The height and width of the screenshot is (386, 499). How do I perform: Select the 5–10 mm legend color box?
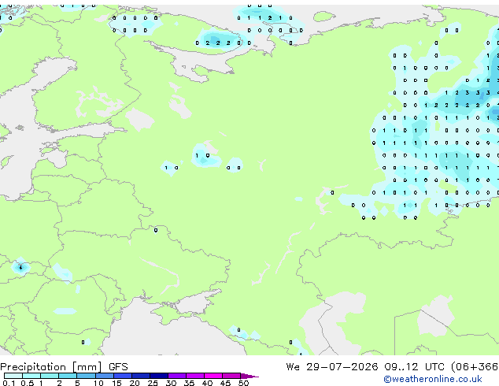coord(86,376)
